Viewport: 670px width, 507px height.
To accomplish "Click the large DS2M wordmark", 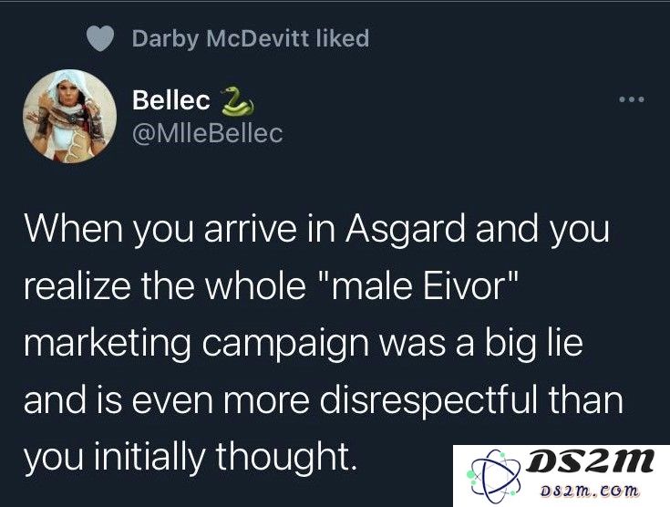I will [x=590, y=460].
